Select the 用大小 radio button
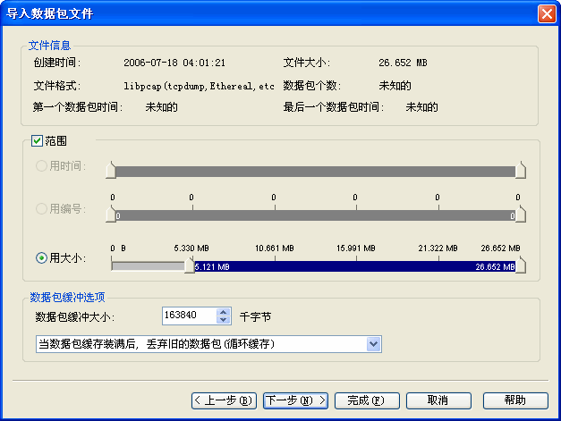 tap(41, 257)
